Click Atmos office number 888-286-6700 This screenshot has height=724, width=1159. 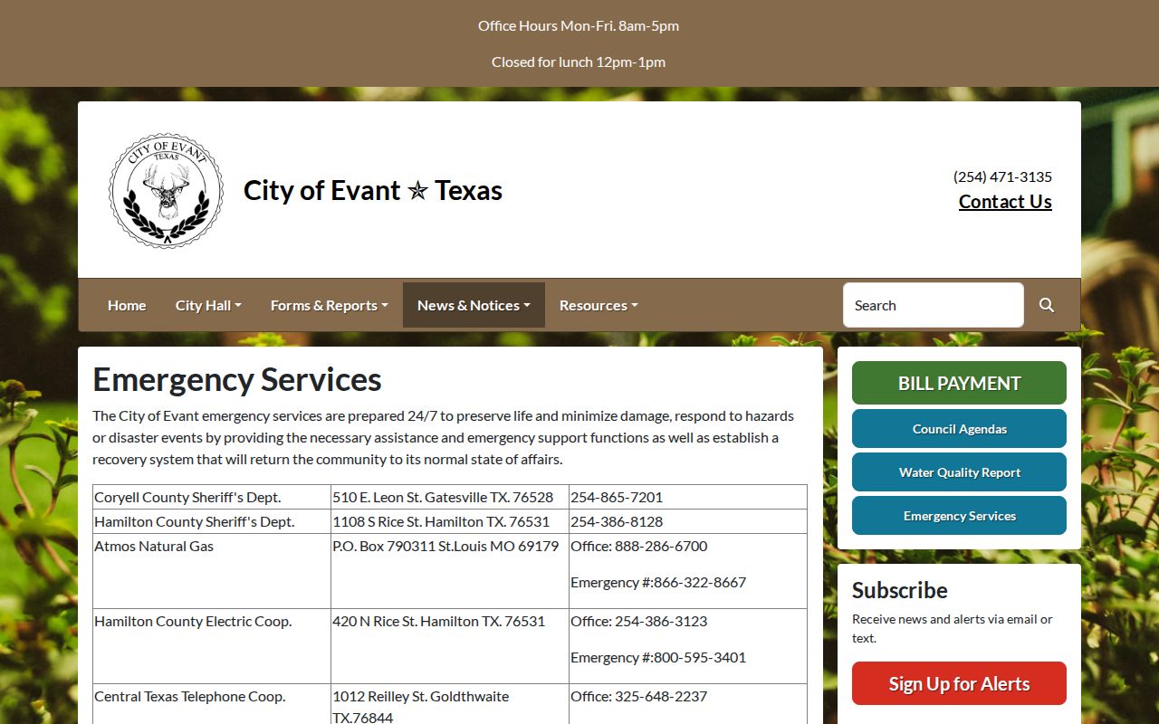point(661,546)
